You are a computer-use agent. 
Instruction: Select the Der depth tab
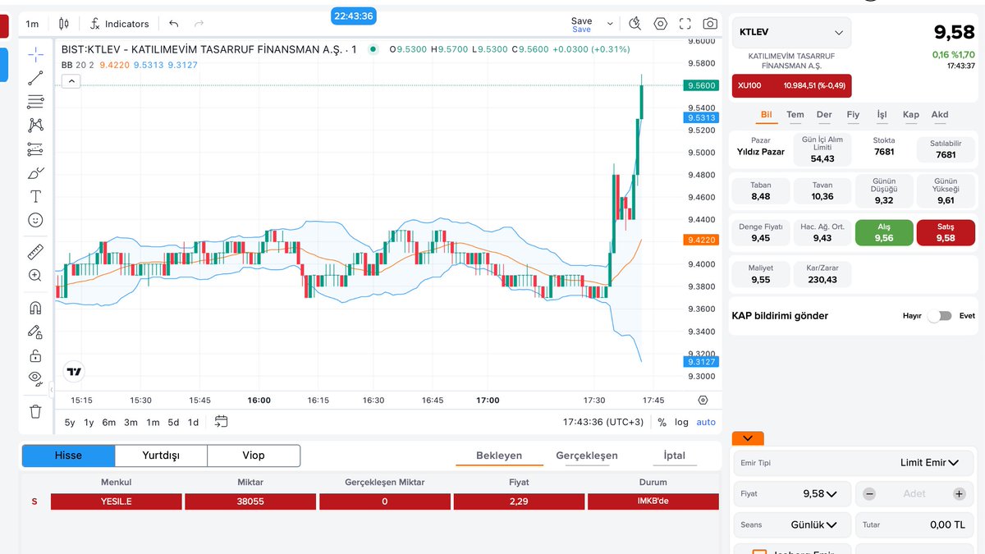pos(824,115)
